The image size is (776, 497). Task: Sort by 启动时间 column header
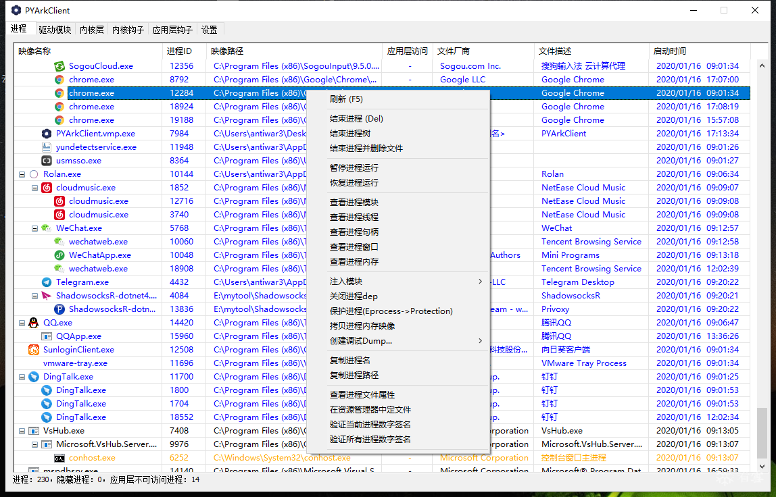coord(700,51)
